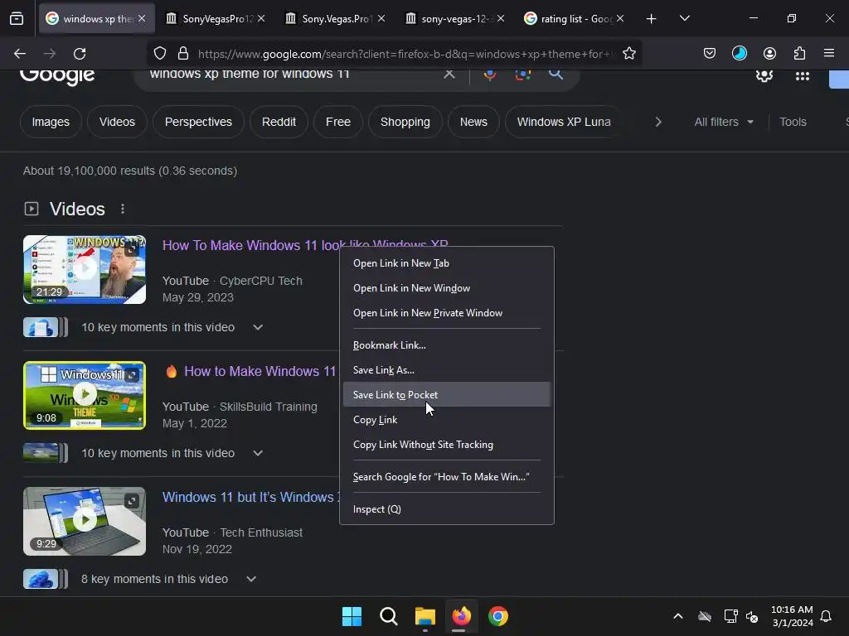Click the Firefox taskbar icon
Image resolution: width=849 pixels, height=636 pixels.
click(461, 616)
